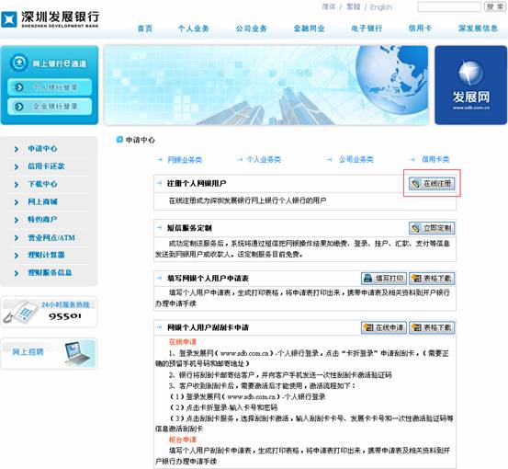Click the 95501 hotline telephone banner
This screenshot has width=508, height=469.
point(49,312)
